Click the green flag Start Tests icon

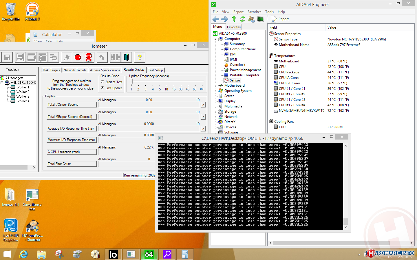(x=67, y=57)
